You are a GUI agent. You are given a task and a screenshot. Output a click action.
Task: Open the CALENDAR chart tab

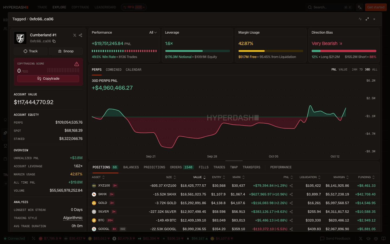tap(134, 70)
